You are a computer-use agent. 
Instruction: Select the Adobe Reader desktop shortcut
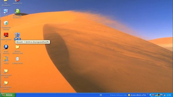tap(6, 37)
